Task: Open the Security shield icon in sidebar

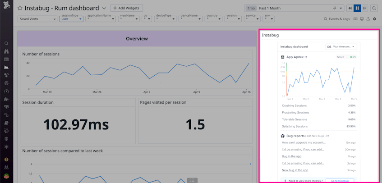Action: [x=7, y=139]
